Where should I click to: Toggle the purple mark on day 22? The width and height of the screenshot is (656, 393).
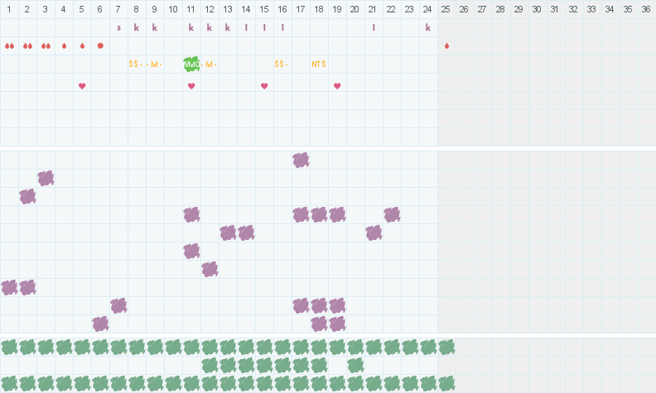click(392, 214)
